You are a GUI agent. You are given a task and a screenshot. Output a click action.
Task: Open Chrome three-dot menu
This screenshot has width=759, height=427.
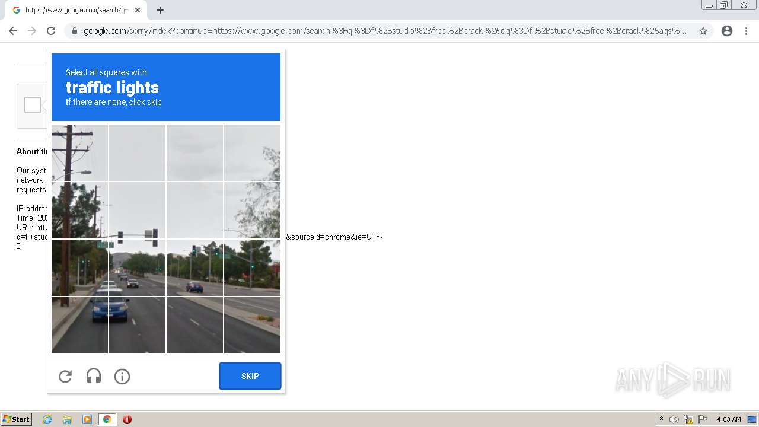[x=746, y=31]
